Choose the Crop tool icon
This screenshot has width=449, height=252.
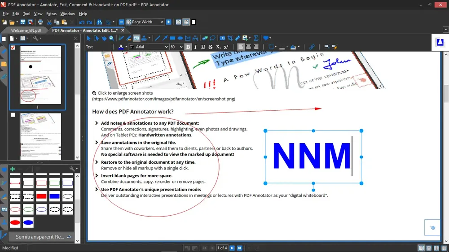[230, 38]
